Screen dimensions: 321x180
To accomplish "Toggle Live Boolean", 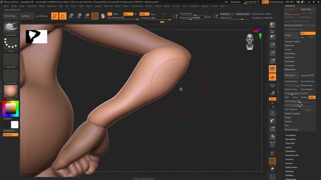I will click(x=42, y=16).
